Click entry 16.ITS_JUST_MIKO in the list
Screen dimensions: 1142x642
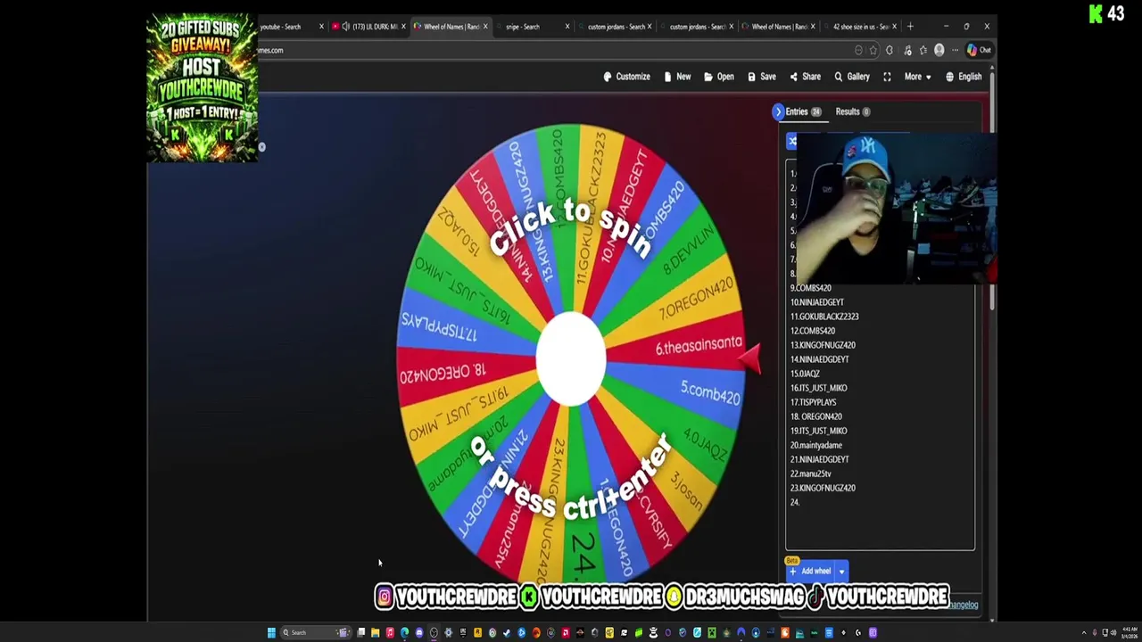pyautogui.click(x=818, y=388)
